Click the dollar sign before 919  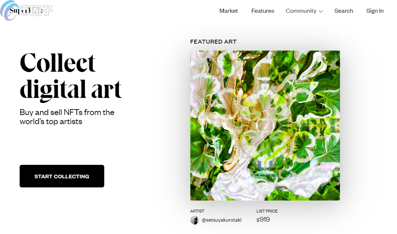[x=258, y=220]
